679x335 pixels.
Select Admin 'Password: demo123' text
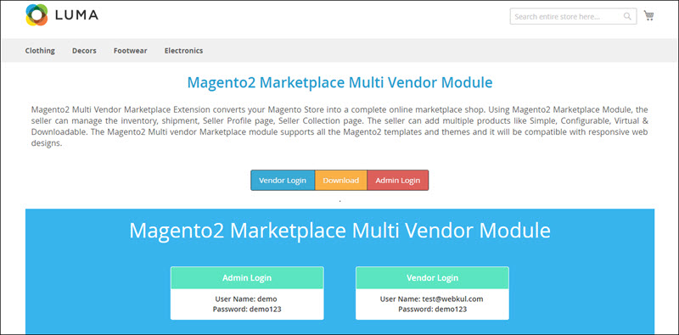point(247,309)
